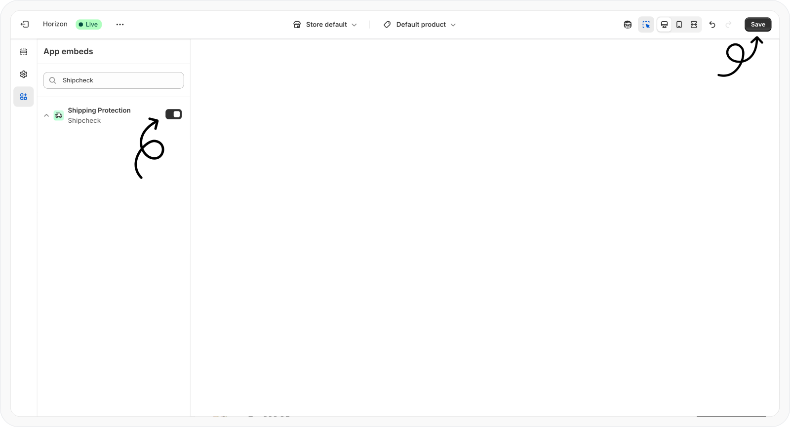Screen dimensions: 790x427
Task: Click the Shipcheck app truck icon
Action: tap(59, 115)
